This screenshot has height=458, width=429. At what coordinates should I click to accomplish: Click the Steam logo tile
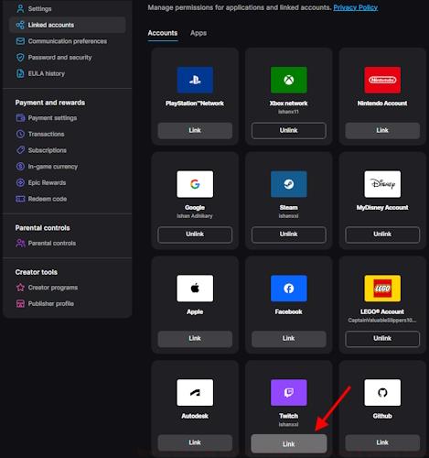(x=288, y=184)
